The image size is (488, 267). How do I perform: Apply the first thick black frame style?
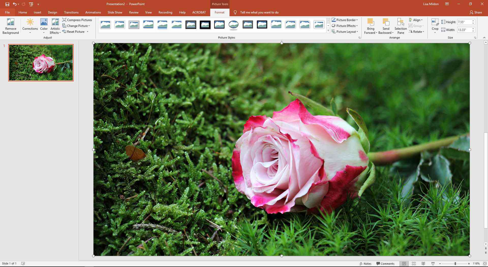point(191,25)
